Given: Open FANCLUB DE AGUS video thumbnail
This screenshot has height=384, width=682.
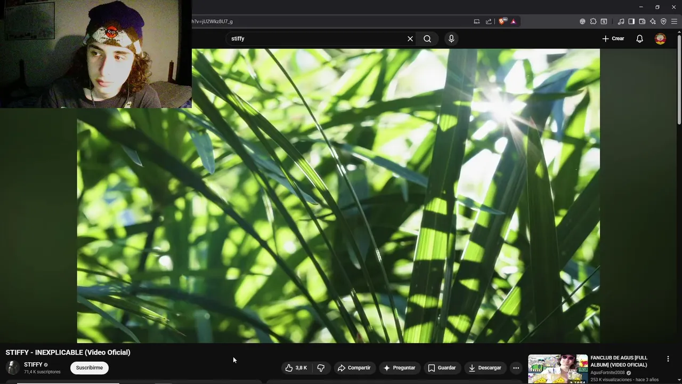Looking at the screenshot, I should point(558,369).
